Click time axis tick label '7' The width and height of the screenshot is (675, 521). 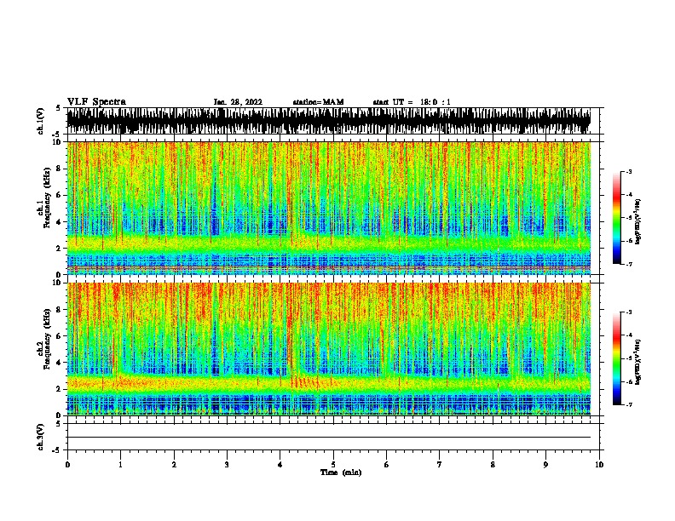pos(440,465)
